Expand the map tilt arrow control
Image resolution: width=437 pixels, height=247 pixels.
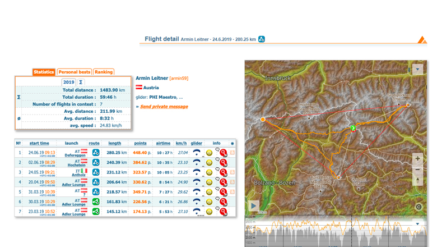point(417,180)
